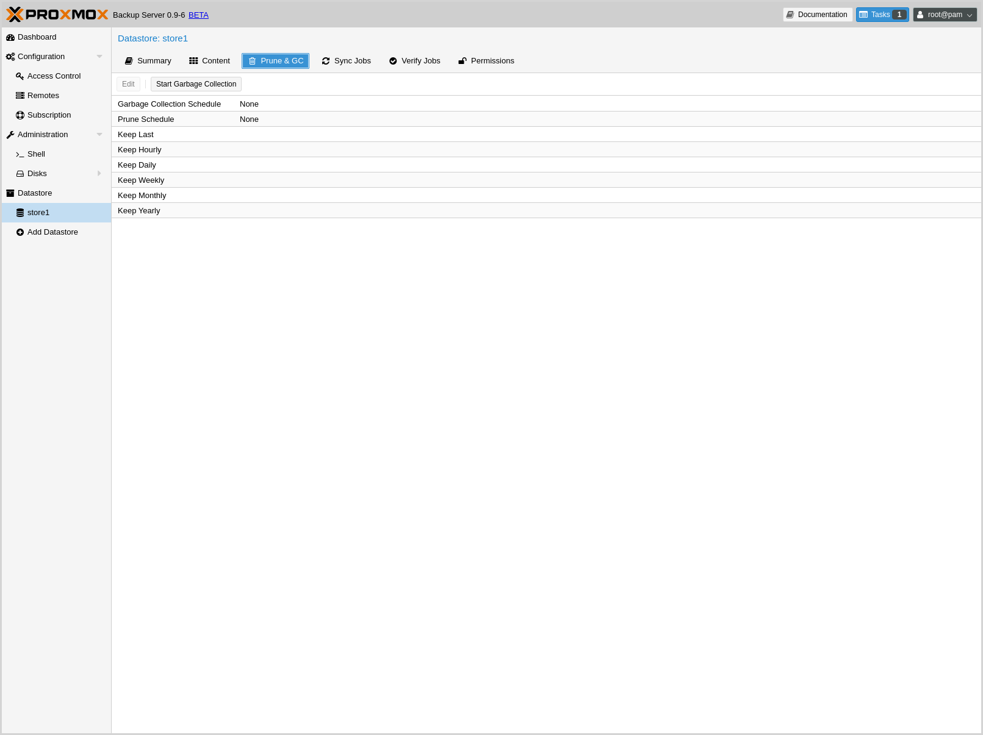Open the Tasks panel button

coord(882,15)
